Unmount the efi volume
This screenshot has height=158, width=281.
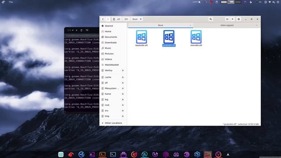123,83
